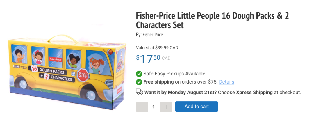Click the Xpress Shipping text
314x117 pixels.
pyautogui.click(x=254, y=92)
